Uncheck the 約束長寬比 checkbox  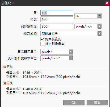pyautogui.click(x=42, y=39)
